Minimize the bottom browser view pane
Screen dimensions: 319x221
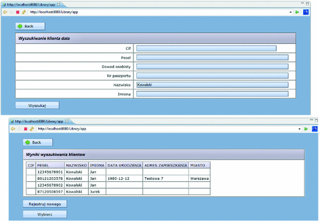pyautogui.click(x=311, y=120)
